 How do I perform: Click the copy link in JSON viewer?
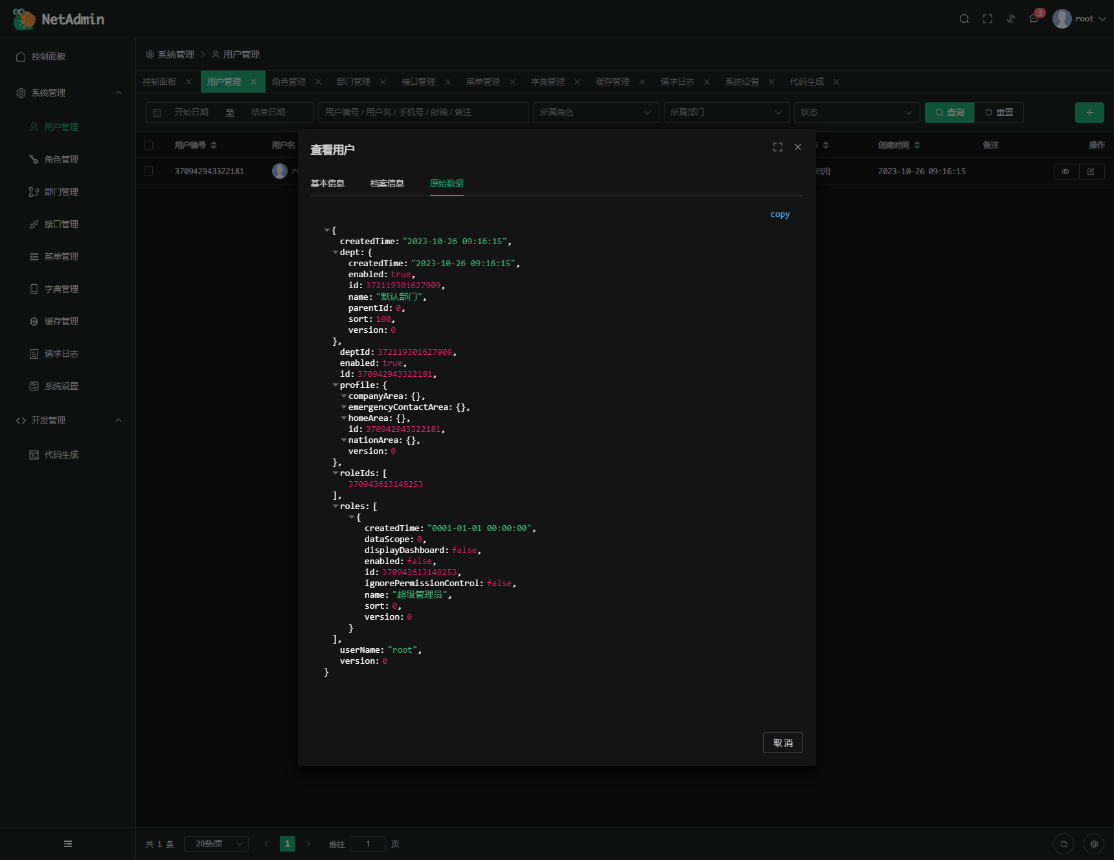[x=780, y=214]
